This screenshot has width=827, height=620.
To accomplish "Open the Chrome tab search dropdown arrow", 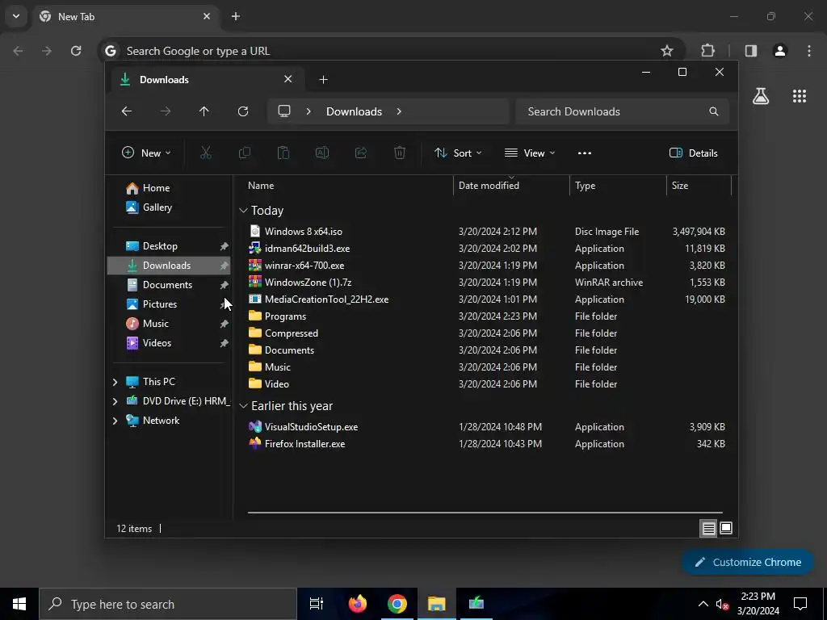I will [16, 16].
